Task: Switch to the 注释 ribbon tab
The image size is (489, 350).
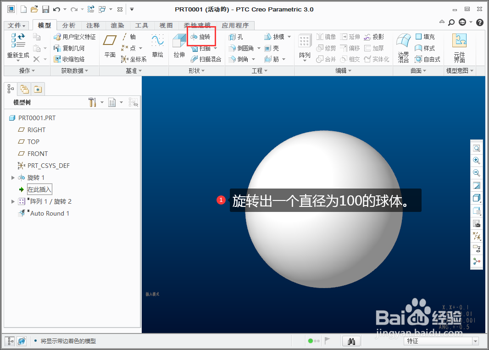Action: point(93,26)
